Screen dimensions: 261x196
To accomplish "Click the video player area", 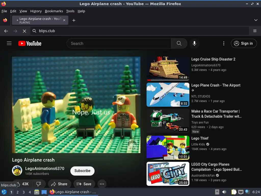I will click(x=76, y=105).
